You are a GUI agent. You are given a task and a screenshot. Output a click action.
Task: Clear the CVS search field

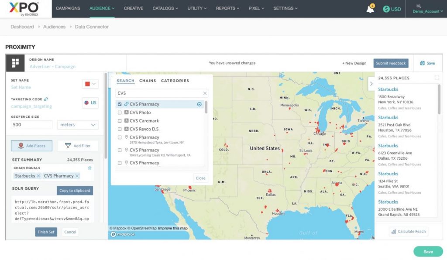tap(205, 93)
